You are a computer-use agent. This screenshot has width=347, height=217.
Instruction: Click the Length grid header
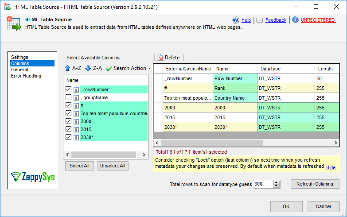[327, 69]
